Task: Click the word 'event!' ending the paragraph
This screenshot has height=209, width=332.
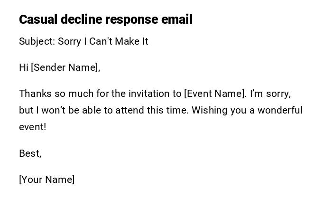Action: [32, 127]
